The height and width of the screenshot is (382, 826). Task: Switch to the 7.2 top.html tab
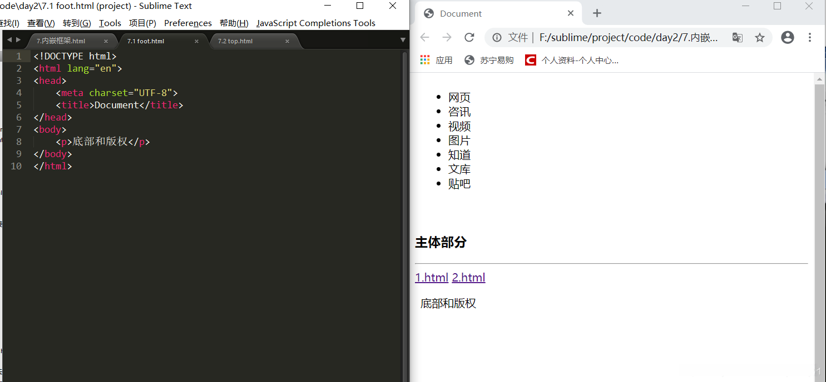(x=234, y=41)
